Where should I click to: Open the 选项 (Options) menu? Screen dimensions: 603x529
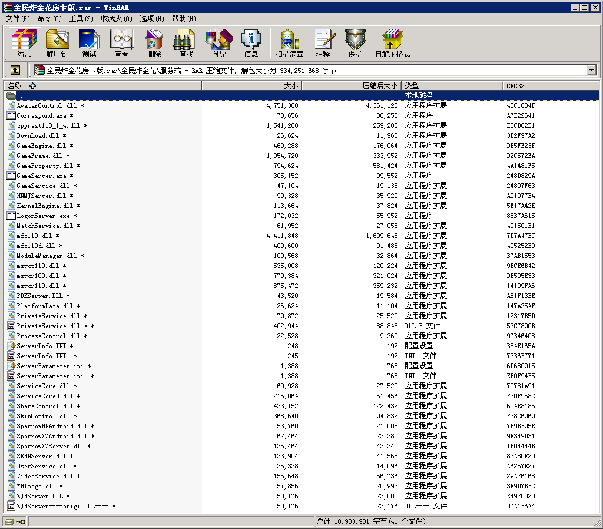pos(151,19)
